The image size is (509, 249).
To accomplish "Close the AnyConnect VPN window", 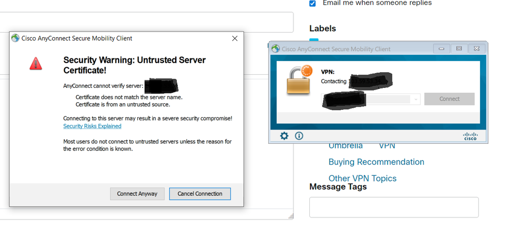I will coord(476,49).
